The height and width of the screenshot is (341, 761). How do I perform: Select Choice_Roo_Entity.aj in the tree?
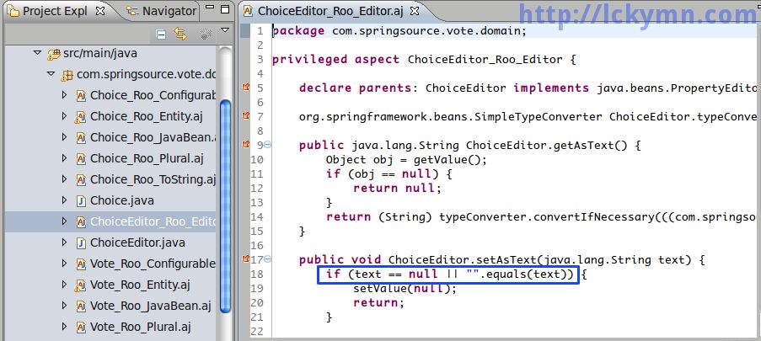click(147, 116)
